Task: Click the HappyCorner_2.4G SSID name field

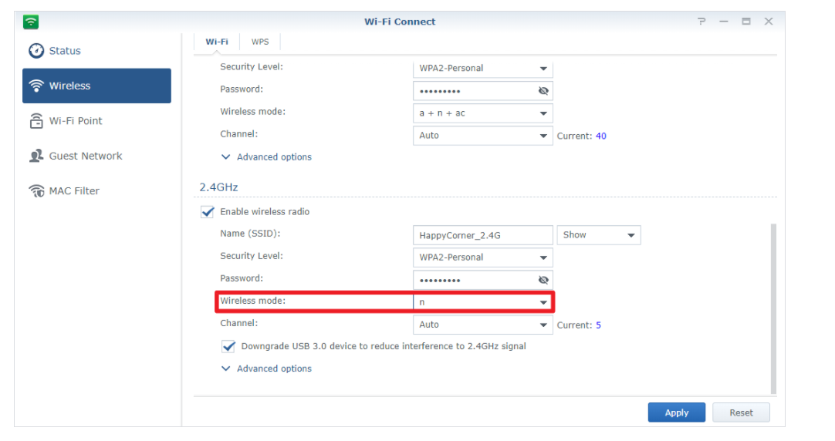Action: coord(482,235)
